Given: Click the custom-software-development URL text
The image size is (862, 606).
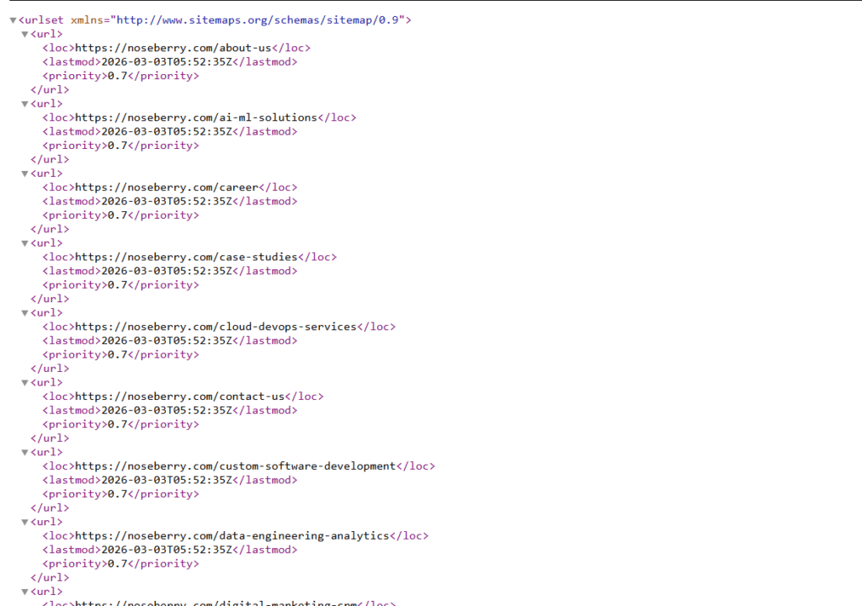Looking at the screenshot, I should point(235,466).
